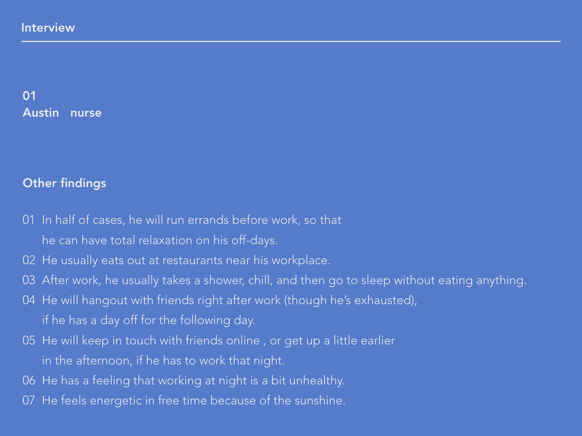582x436 pixels.
Task: Click the total relaxation on off-days line
Action: pyautogui.click(x=160, y=240)
